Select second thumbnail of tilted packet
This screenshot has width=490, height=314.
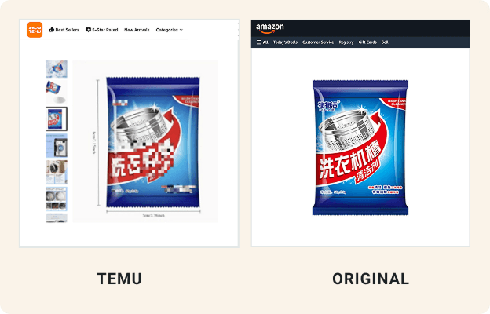(57, 92)
